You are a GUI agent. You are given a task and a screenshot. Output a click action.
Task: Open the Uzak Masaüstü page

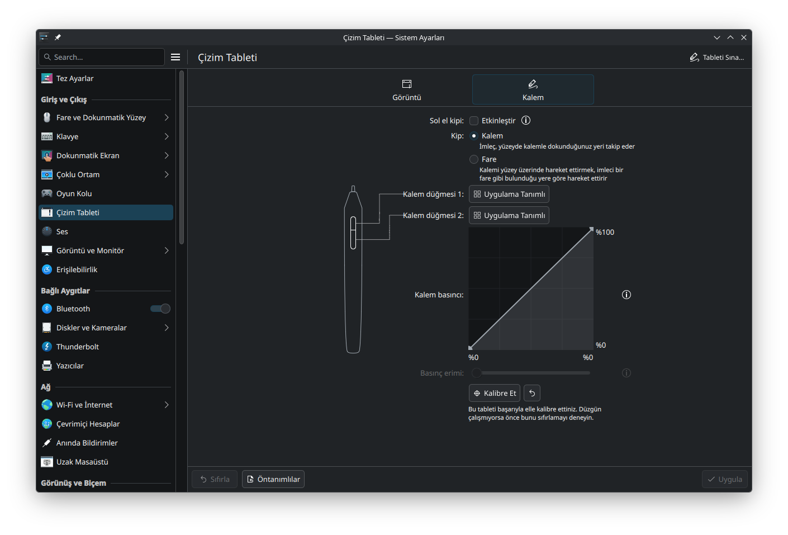(x=106, y=462)
